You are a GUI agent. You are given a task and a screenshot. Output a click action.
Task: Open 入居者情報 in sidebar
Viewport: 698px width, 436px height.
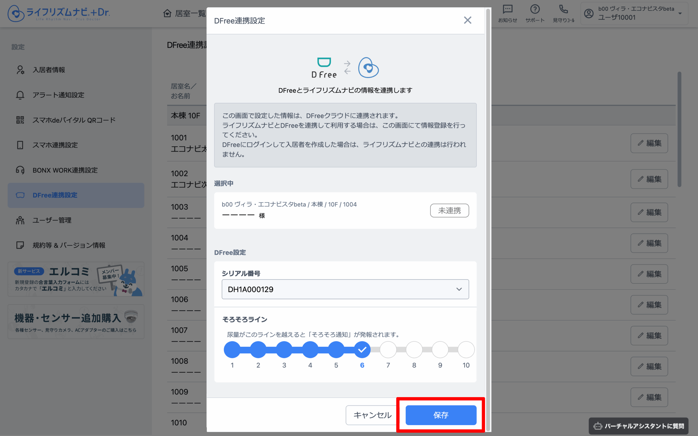pos(76,70)
